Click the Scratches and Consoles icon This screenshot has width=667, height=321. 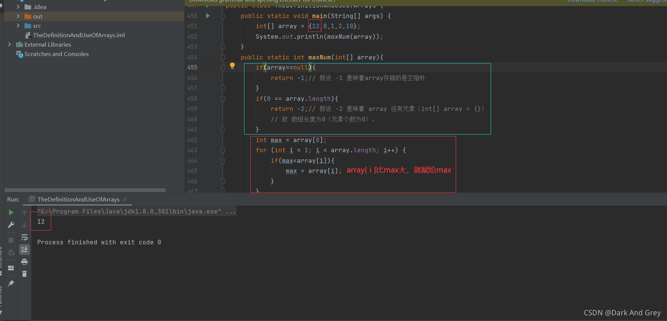pyautogui.click(x=20, y=54)
